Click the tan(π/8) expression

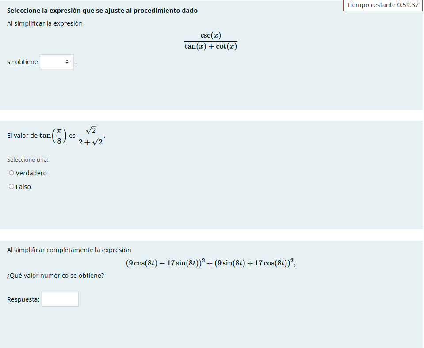pos(53,136)
